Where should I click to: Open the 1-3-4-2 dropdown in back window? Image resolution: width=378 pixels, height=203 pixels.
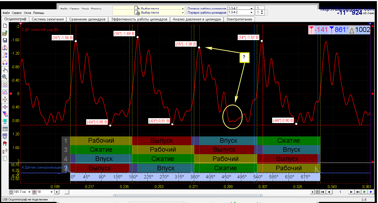[x=252, y=8]
